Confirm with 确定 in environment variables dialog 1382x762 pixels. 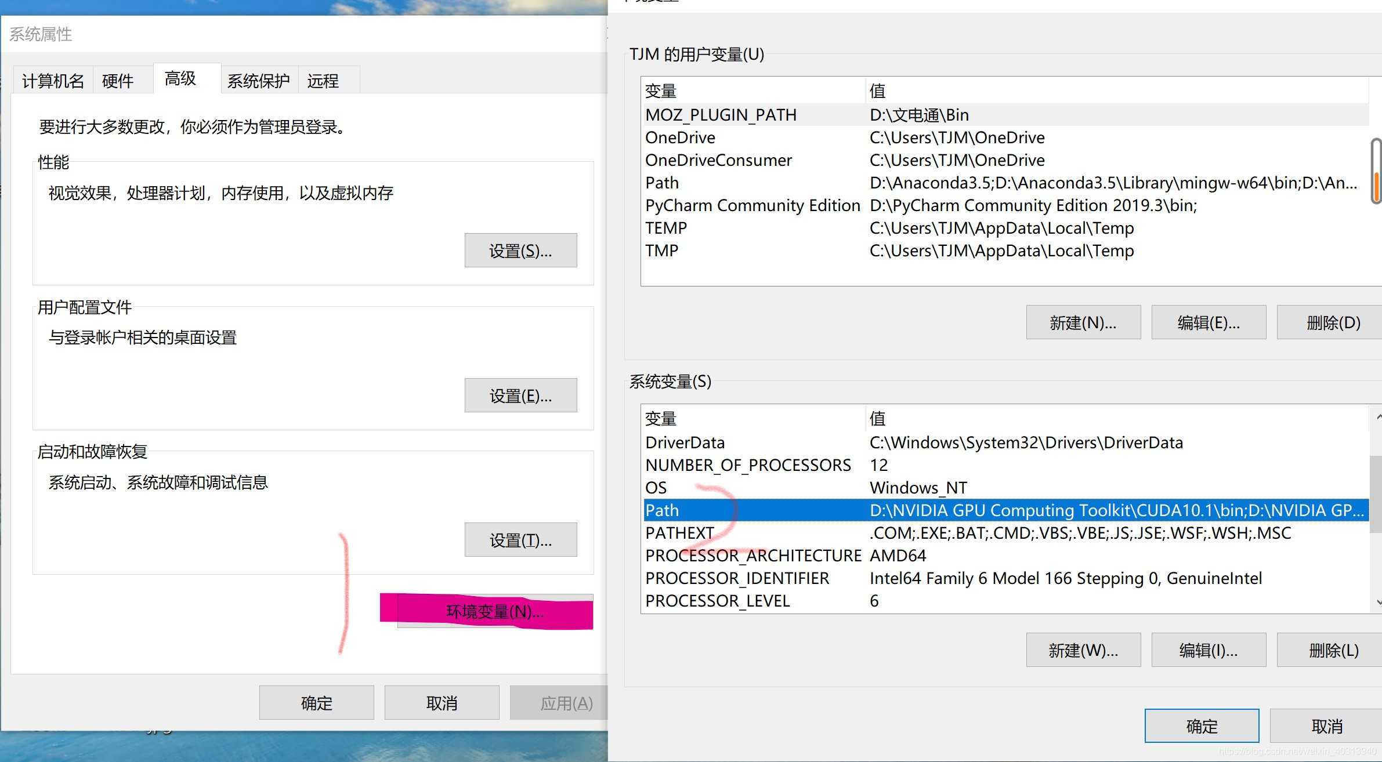pyautogui.click(x=1202, y=726)
